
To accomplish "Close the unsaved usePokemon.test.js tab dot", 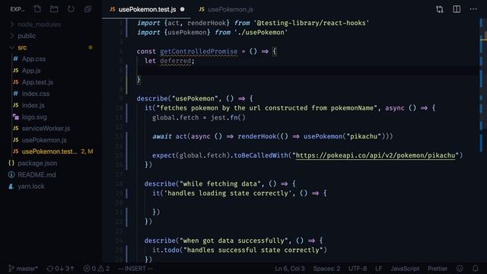I will 183,9.
